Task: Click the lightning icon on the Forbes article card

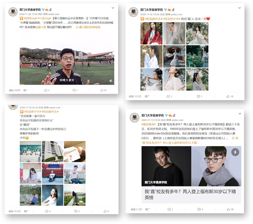Action: [x=235, y=152]
